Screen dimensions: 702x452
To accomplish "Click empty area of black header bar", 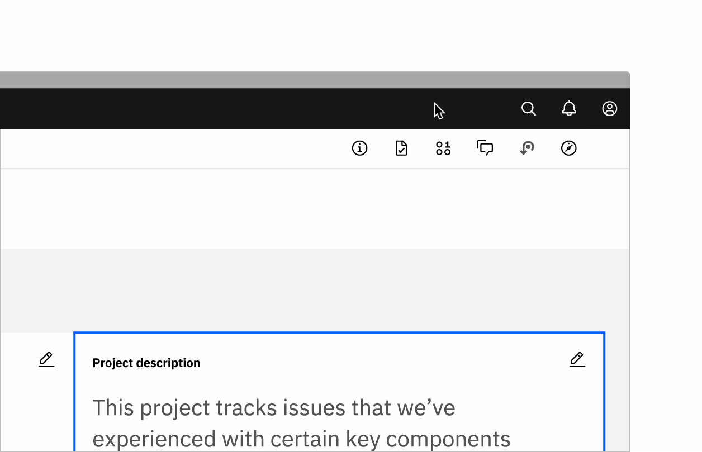I will click(224, 109).
